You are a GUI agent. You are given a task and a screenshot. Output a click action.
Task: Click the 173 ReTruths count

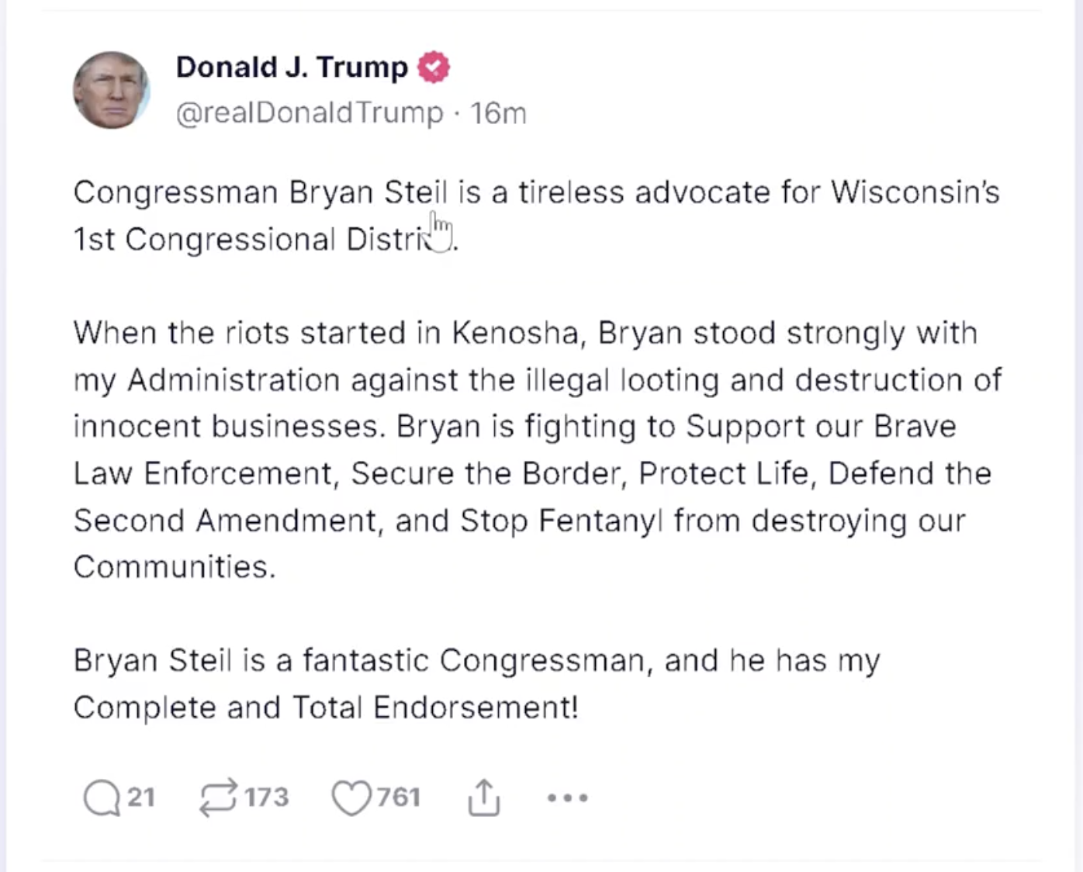tap(267, 798)
